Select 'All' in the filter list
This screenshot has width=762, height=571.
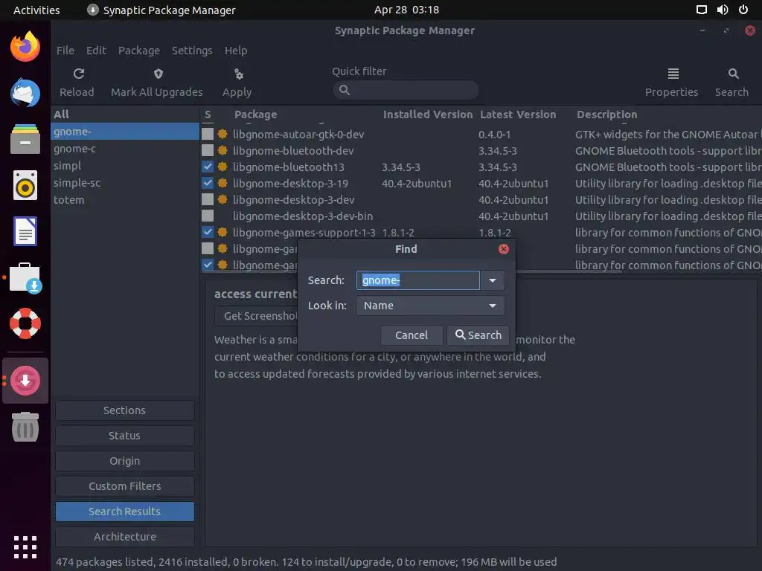click(125, 114)
